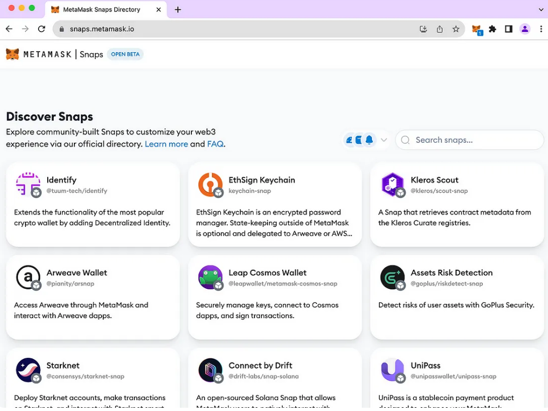Open a new browser tab

(x=178, y=10)
